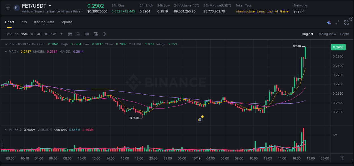Image resolution: width=354 pixels, height=166 pixels.
Task: Select the 1D timeframe
Action: 46,34
